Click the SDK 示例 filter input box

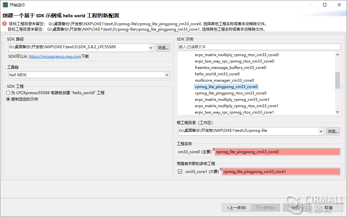tap(259, 47)
